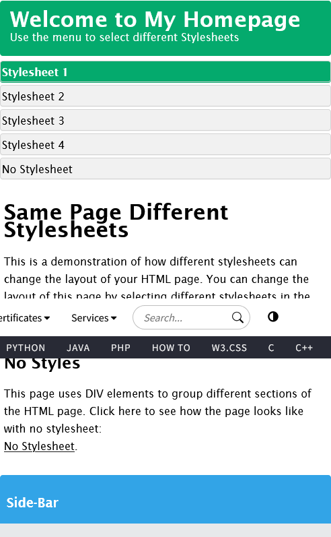Screen dimensions: 331x537
Task: Select Stylesheet 1 from the menu
Action: [165, 72]
